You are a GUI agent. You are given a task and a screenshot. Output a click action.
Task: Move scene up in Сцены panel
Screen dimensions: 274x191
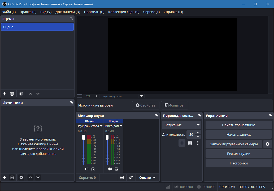pos(31,94)
